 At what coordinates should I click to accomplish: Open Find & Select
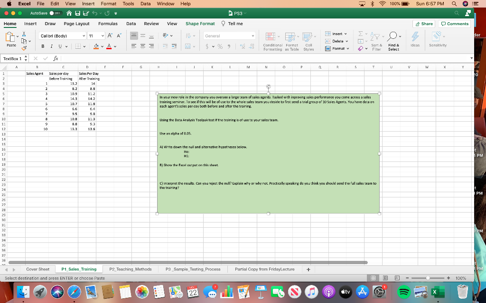(x=393, y=36)
